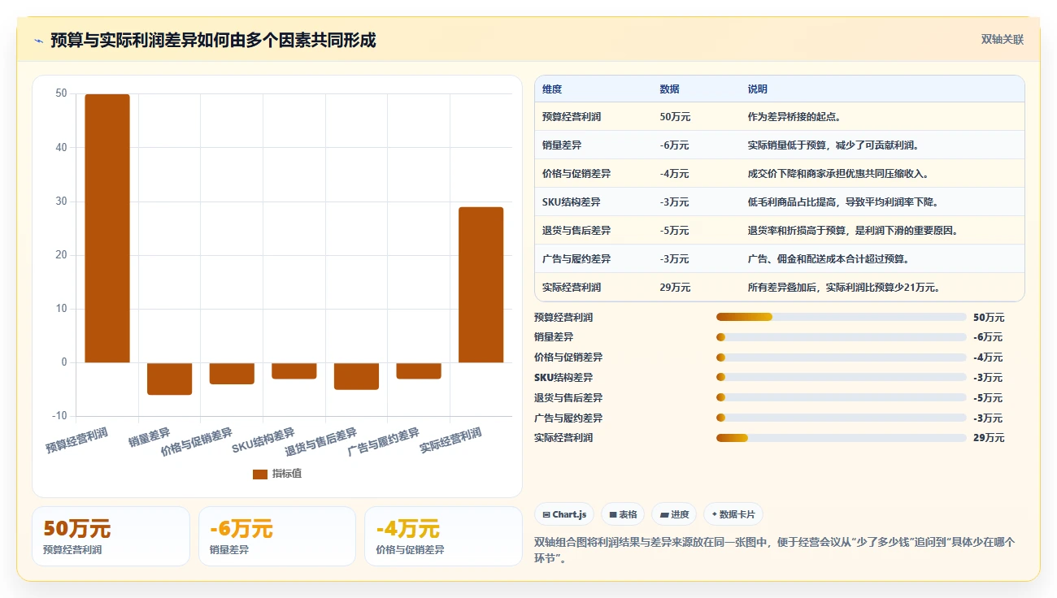
Task: Click the 预算经营利润 progress bar
Action: pos(842,317)
